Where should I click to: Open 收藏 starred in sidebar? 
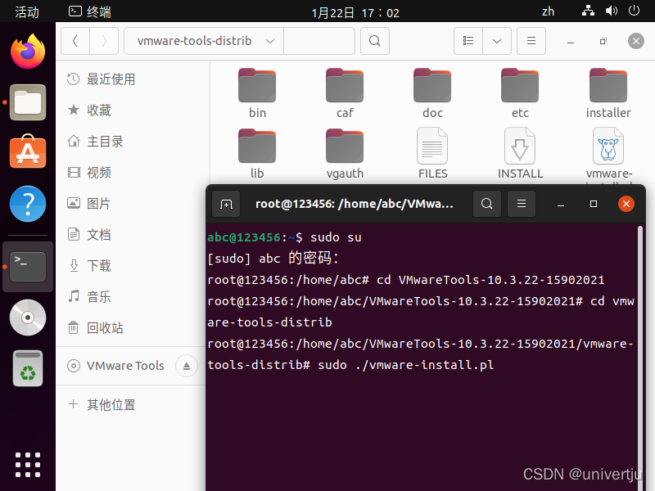[x=132, y=110]
